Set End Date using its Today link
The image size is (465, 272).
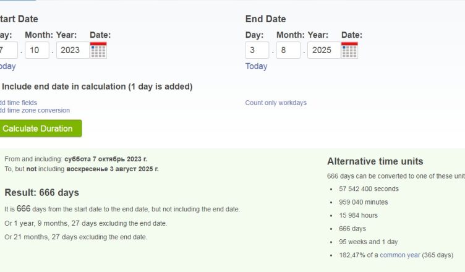[256, 66]
